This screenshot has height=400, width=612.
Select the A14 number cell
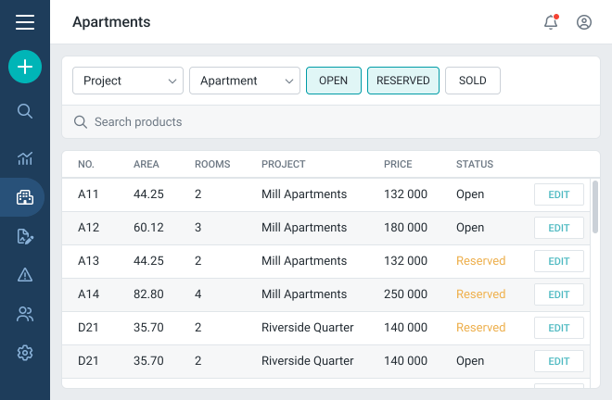89,294
